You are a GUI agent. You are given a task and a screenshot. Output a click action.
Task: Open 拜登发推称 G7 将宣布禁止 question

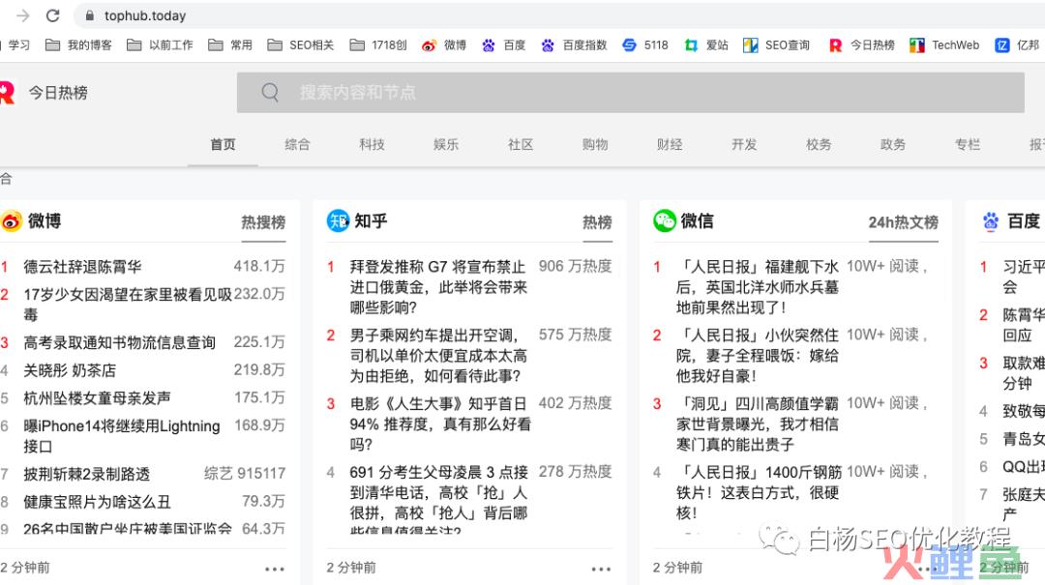[x=439, y=287]
